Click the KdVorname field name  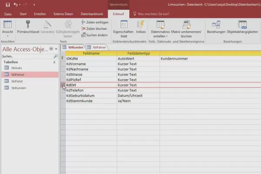coord(91,64)
